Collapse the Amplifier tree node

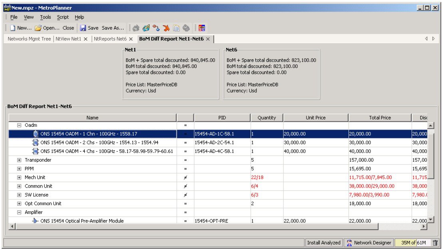(19, 212)
